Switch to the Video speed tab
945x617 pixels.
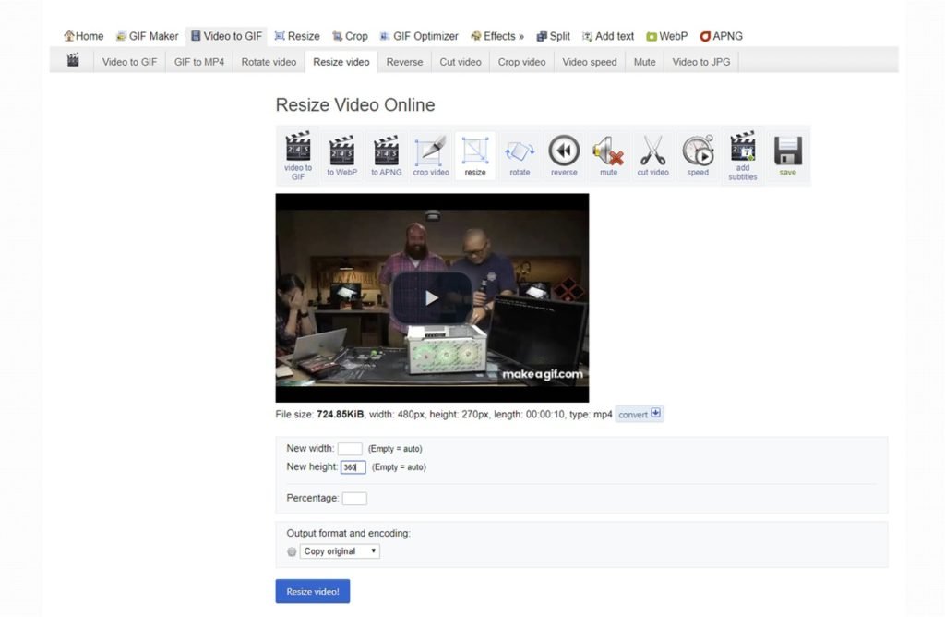(590, 62)
